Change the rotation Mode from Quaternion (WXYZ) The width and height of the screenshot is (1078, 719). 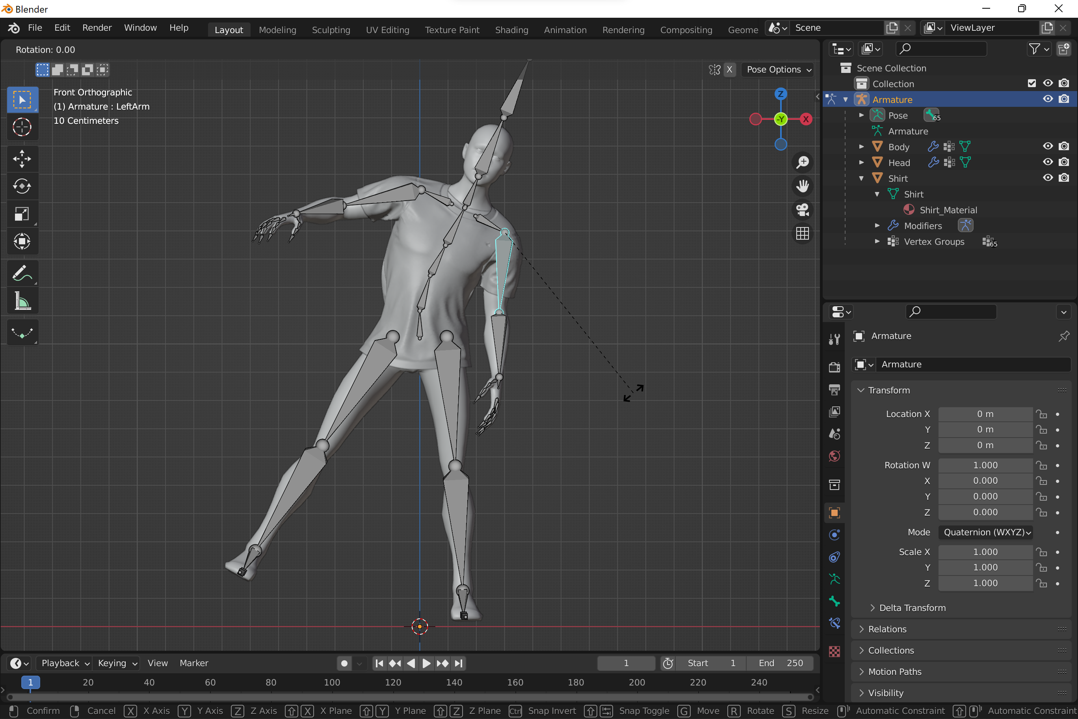pyautogui.click(x=986, y=533)
